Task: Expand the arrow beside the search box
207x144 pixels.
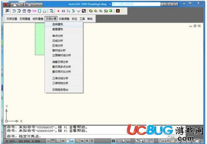Action: tap(110, 4)
